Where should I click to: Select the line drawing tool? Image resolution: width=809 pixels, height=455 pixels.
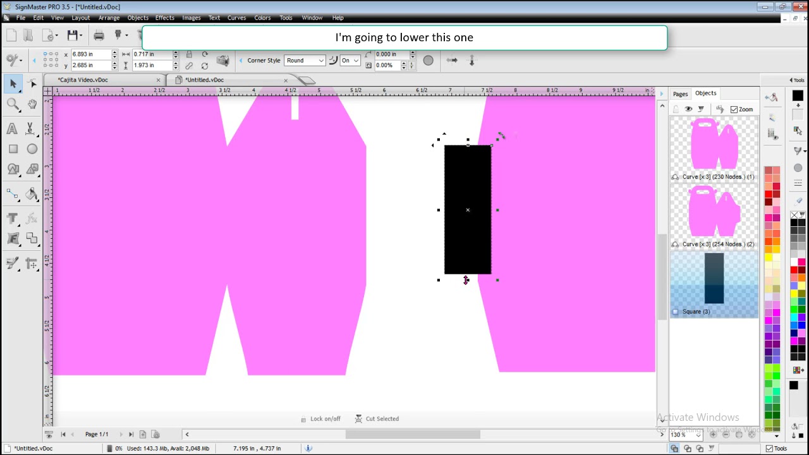(x=13, y=194)
